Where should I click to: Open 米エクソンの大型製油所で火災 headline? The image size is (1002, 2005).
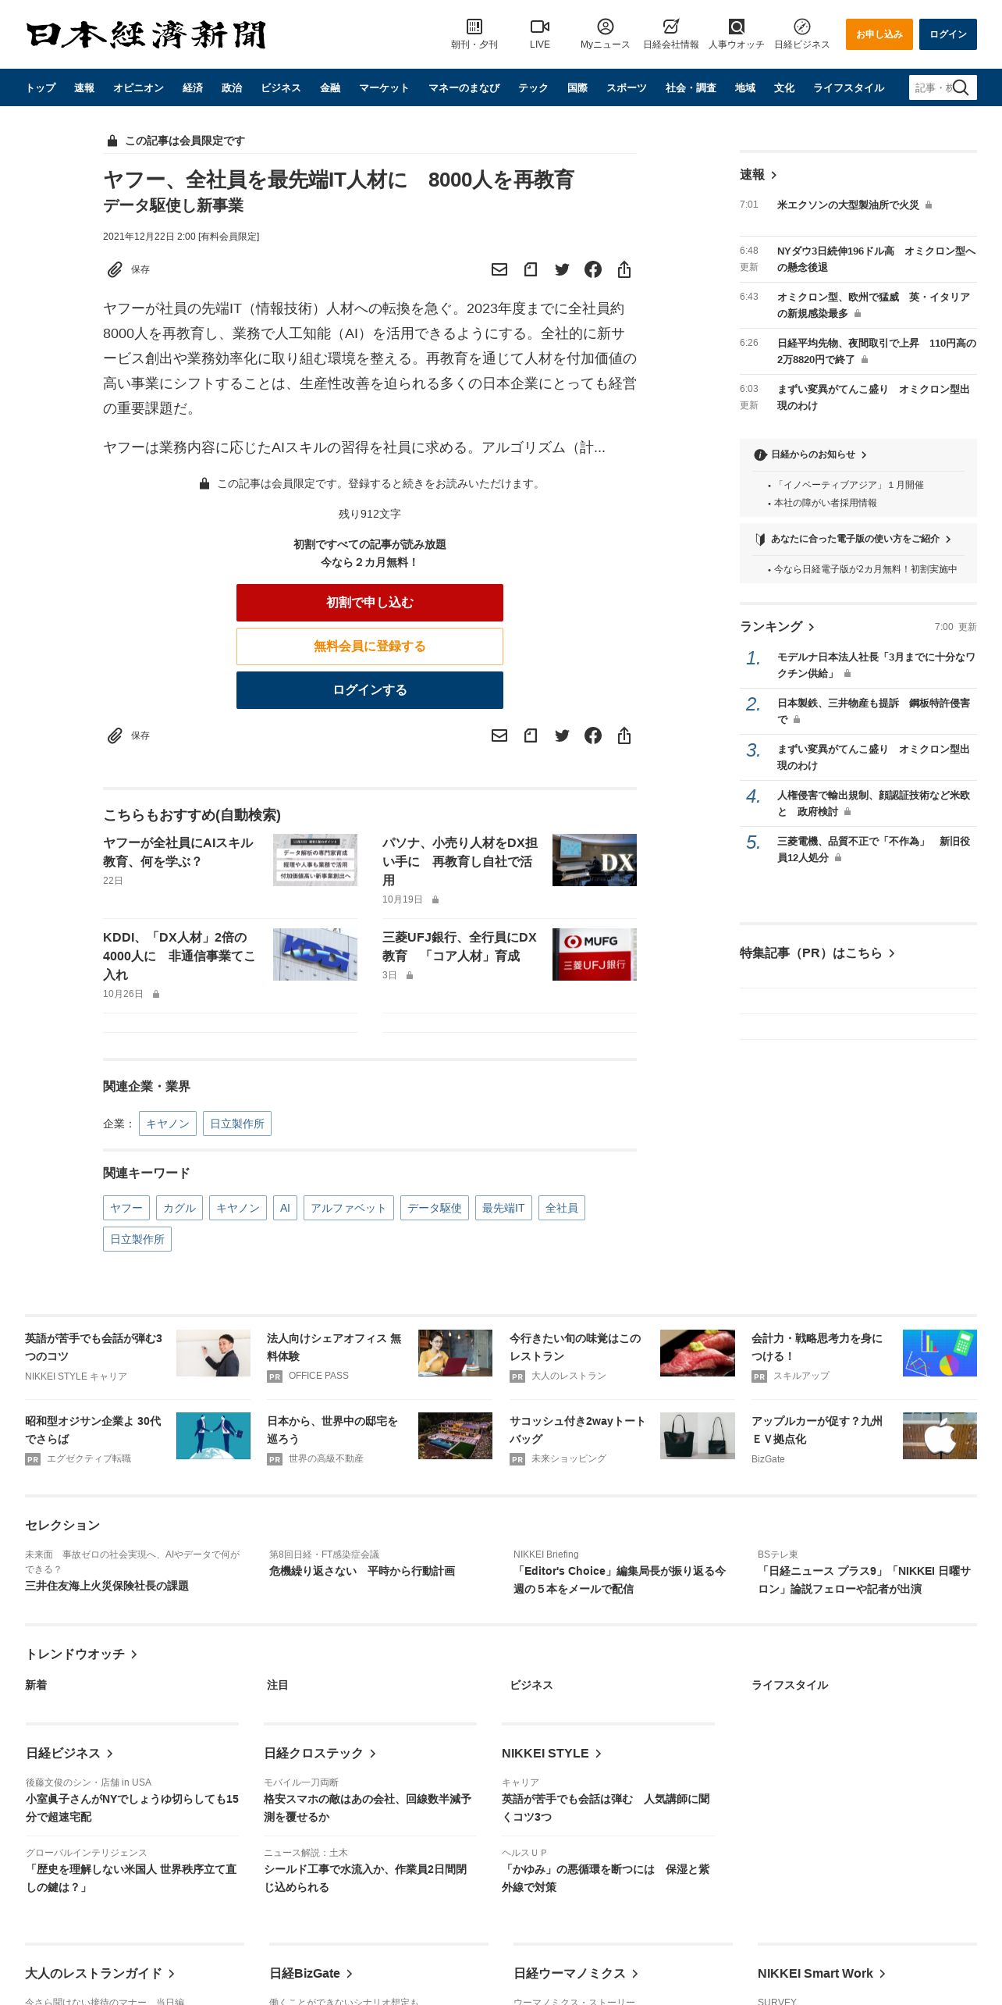pyautogui.click(x=847, y=205)
